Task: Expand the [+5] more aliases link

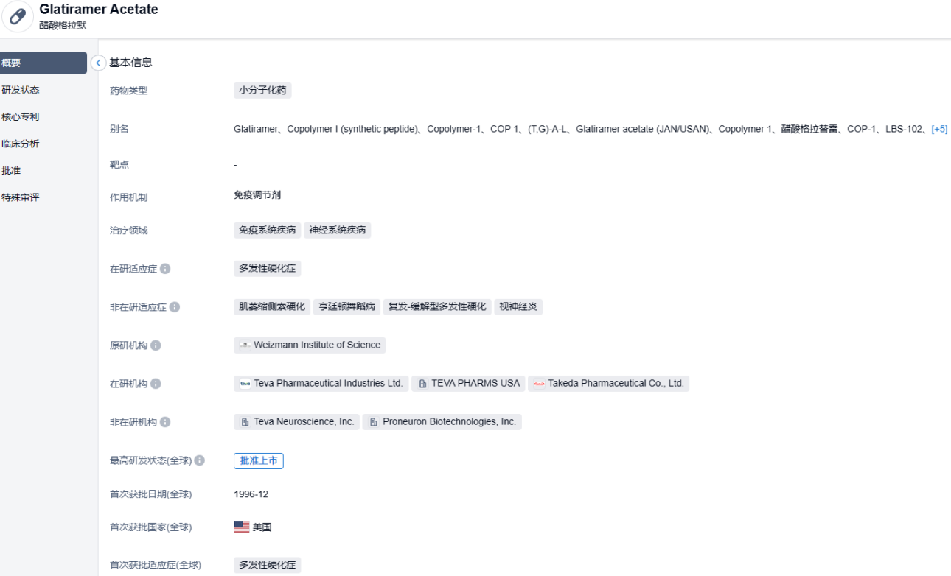Action: point(939,129)
